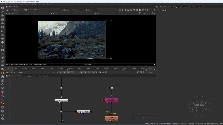This screenshot has width=223, height=125.
Task: Open the 2D view mode dropdown
Action: point(144,13)
